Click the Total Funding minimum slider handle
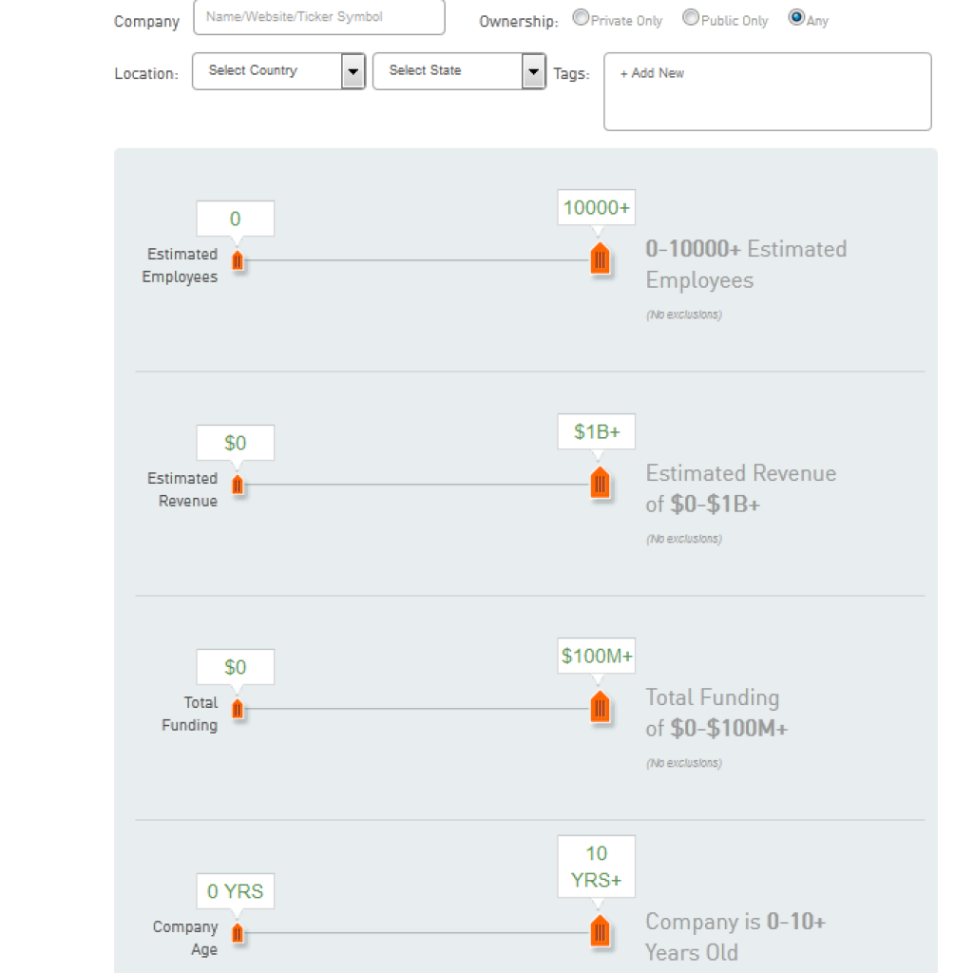The image size is (973, 973). coord(238,709)
